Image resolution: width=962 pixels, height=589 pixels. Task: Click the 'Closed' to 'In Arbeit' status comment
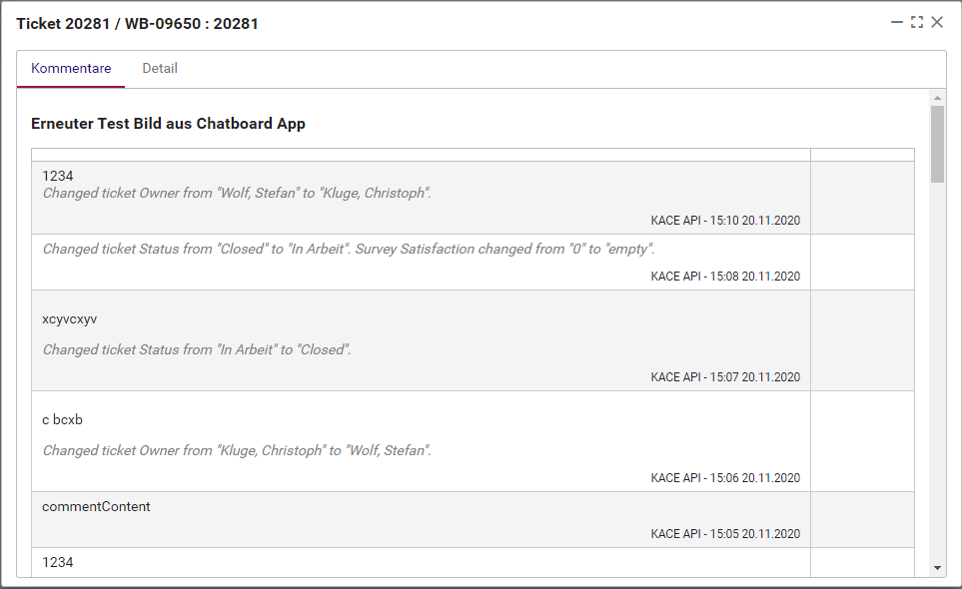click(x=349, y=249)
